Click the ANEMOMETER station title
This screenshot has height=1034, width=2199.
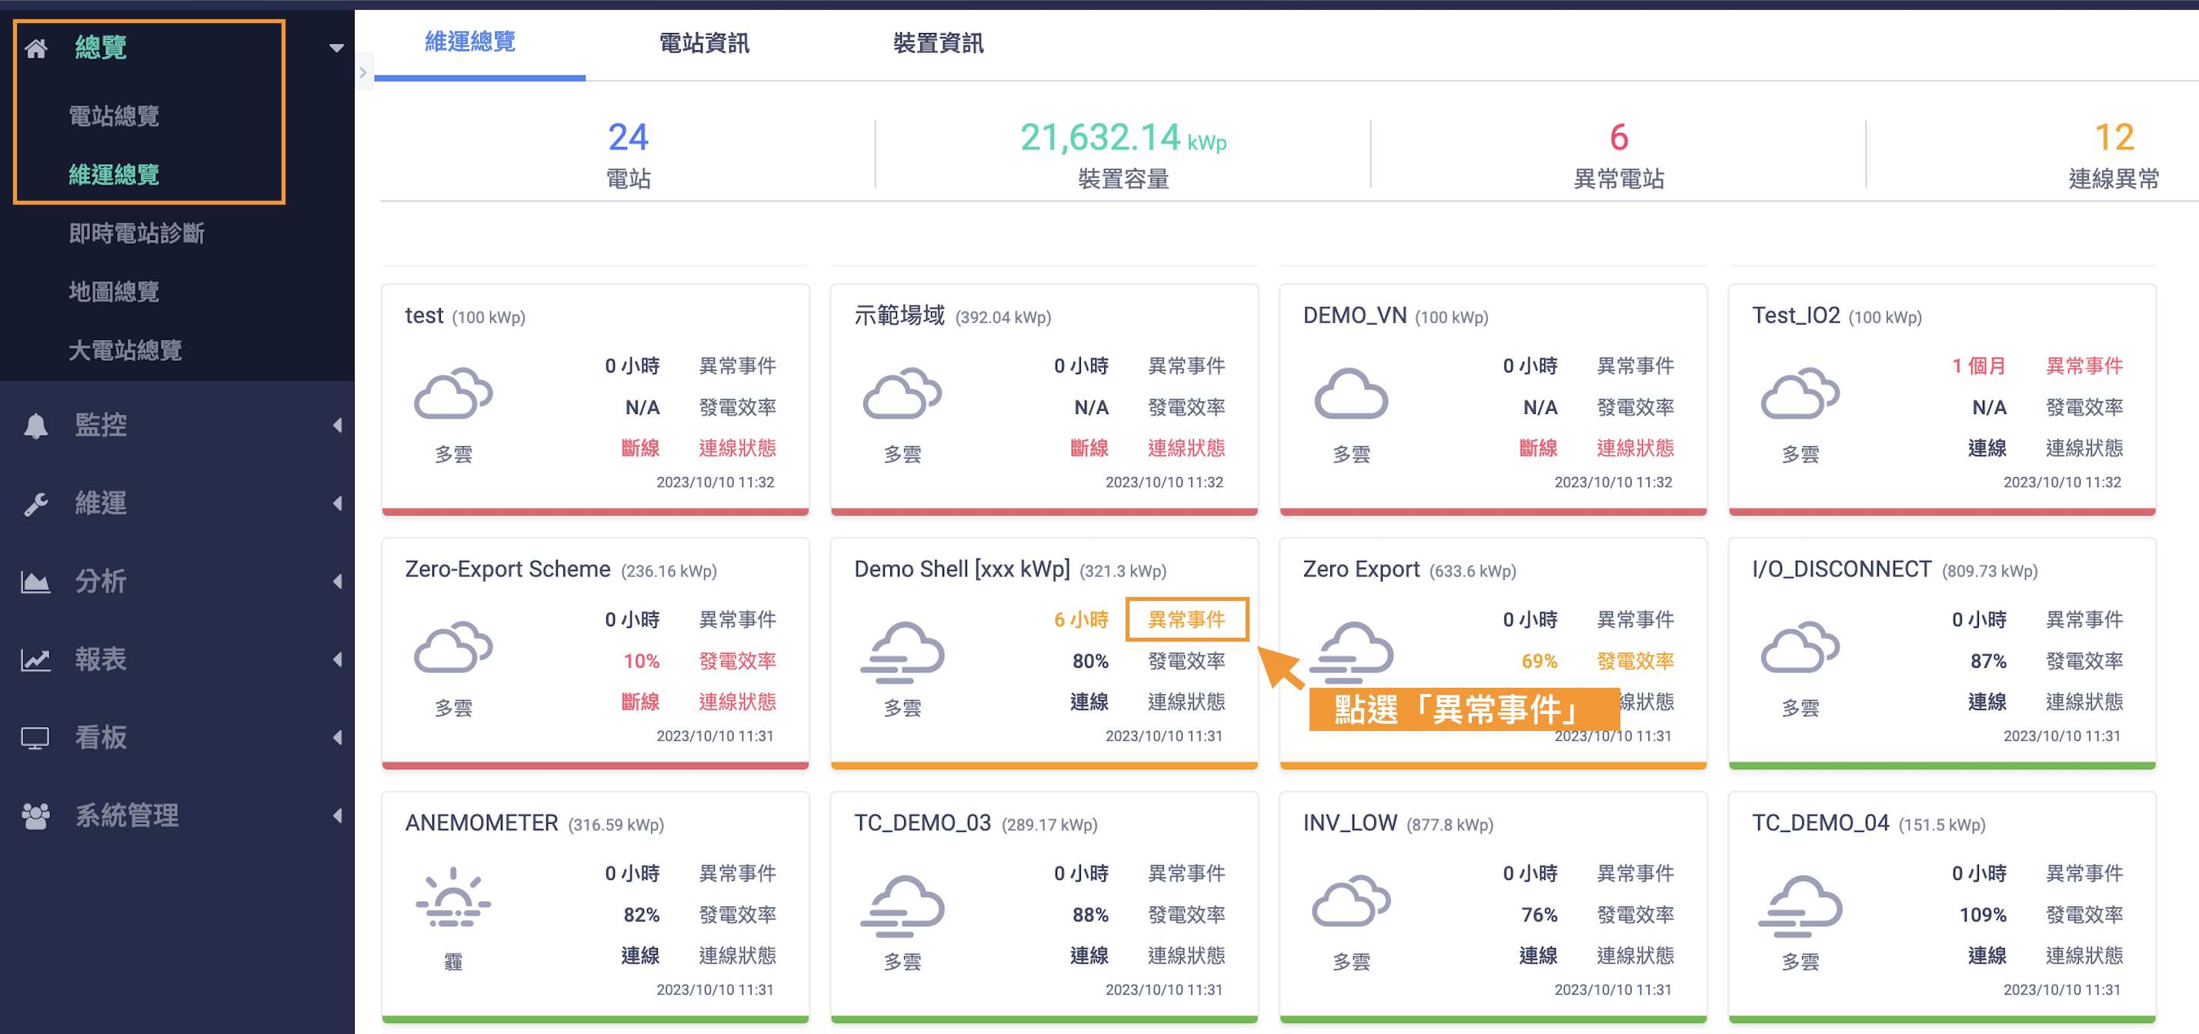pyautogui.click(x=482, y=823)
